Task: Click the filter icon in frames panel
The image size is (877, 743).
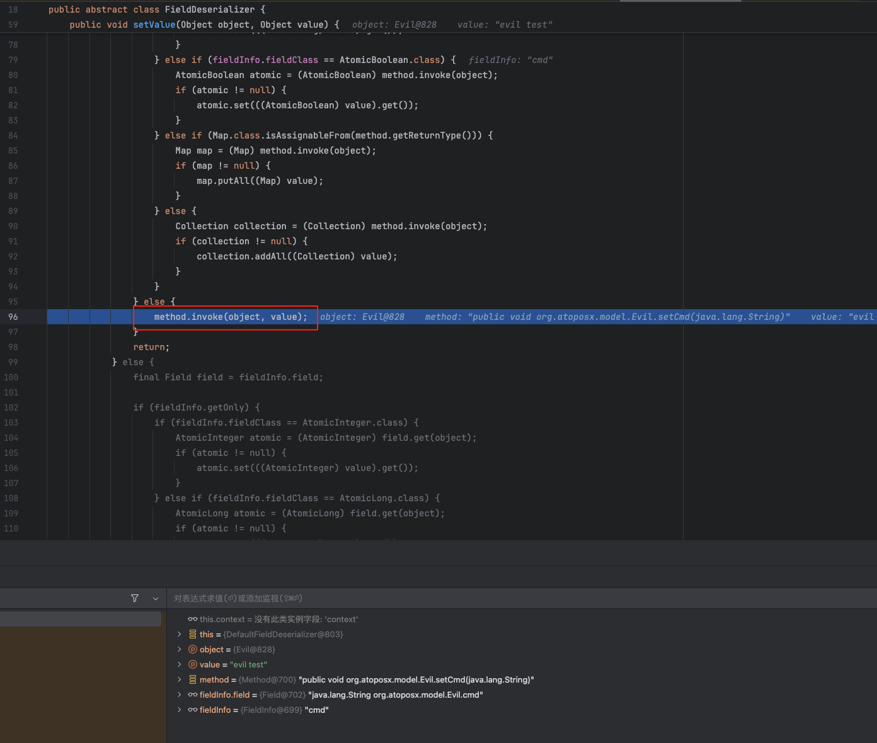Action: coord(135,598)
